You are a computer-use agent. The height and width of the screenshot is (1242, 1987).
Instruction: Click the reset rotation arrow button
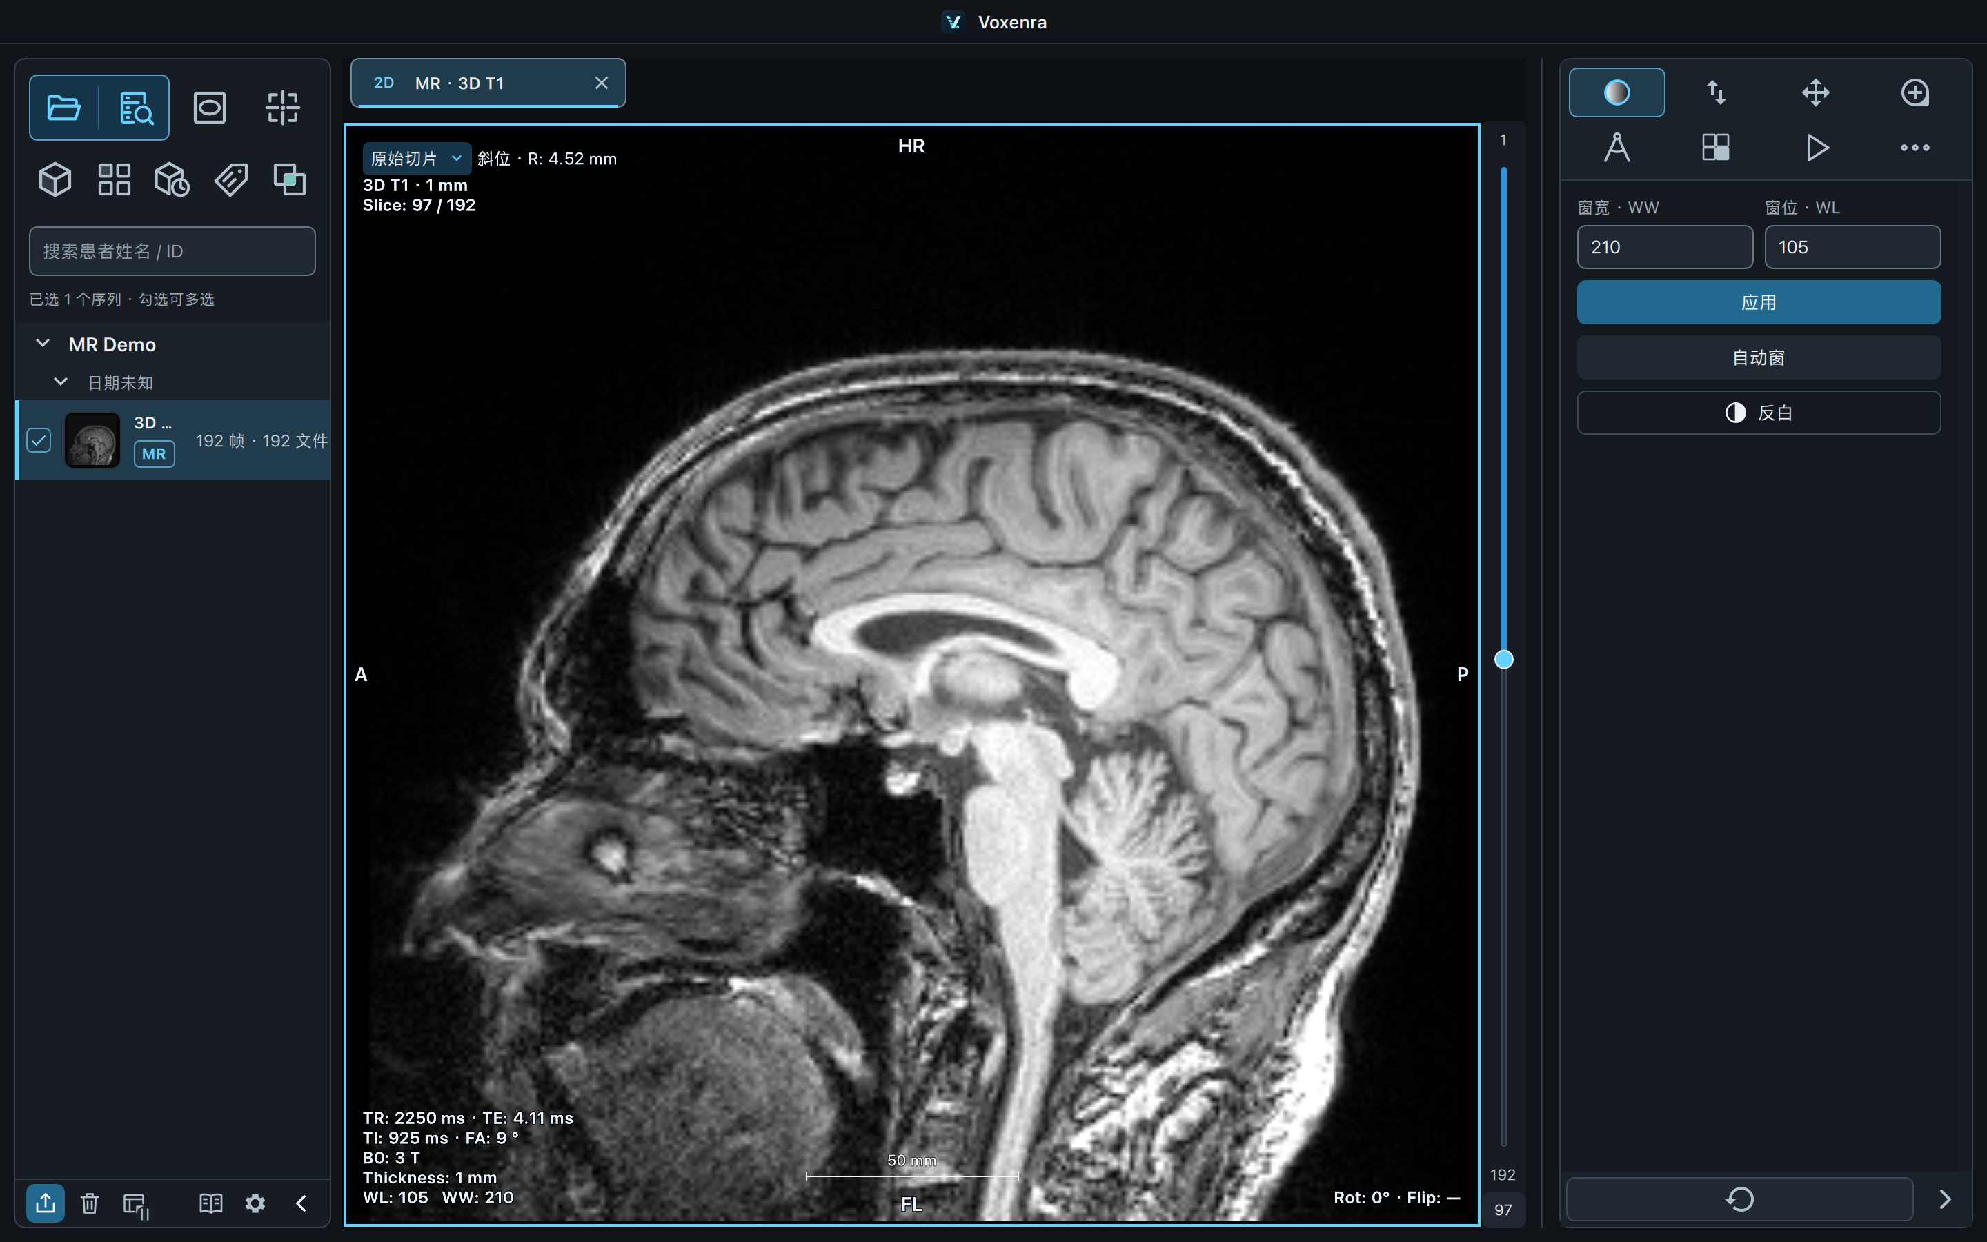[x=1739, y=1199]
